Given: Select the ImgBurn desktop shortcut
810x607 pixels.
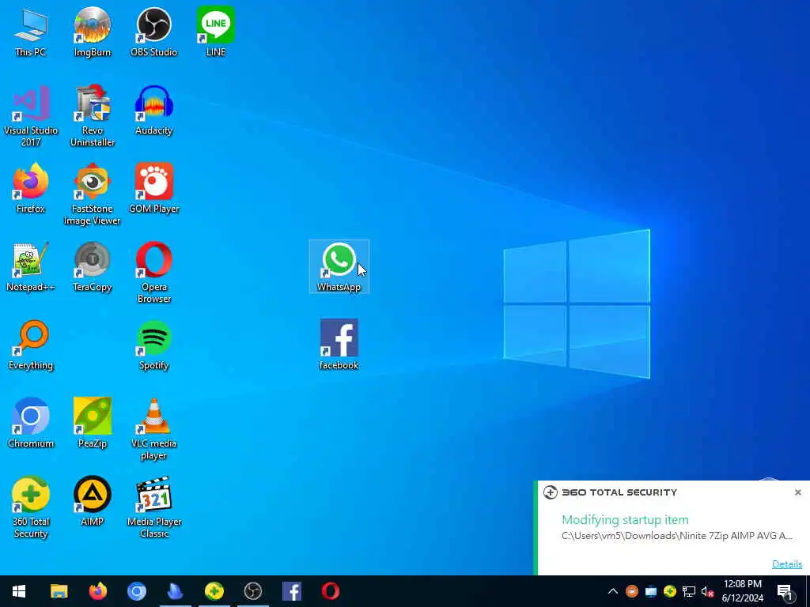Looking at the screenshot, I should point(92,32).
